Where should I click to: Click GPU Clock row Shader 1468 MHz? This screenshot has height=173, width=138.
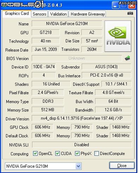pos(121,127)
